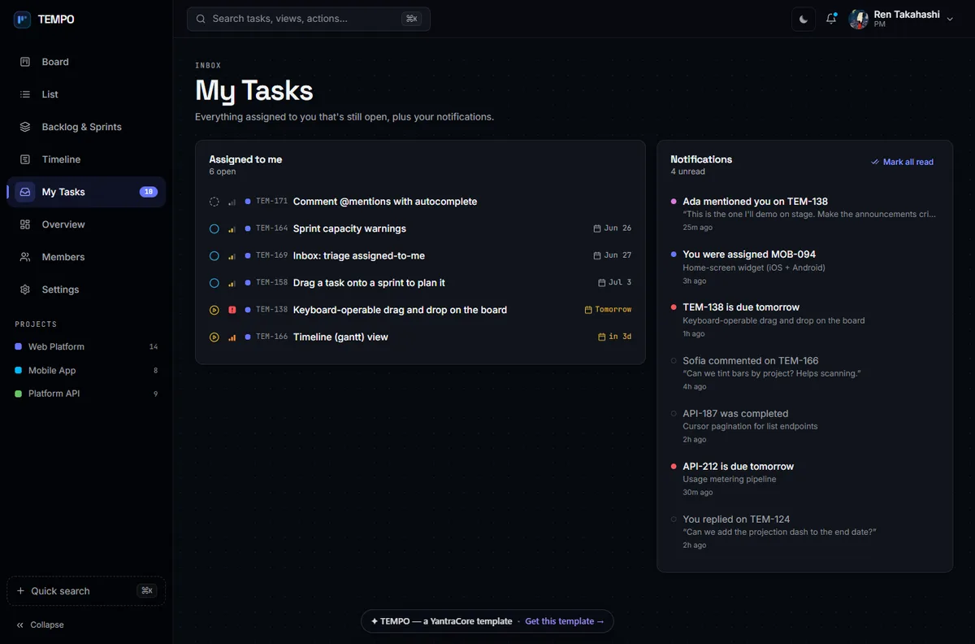975x644 pixels.
Task: Open the List view
Action: (x=86, y=94)
